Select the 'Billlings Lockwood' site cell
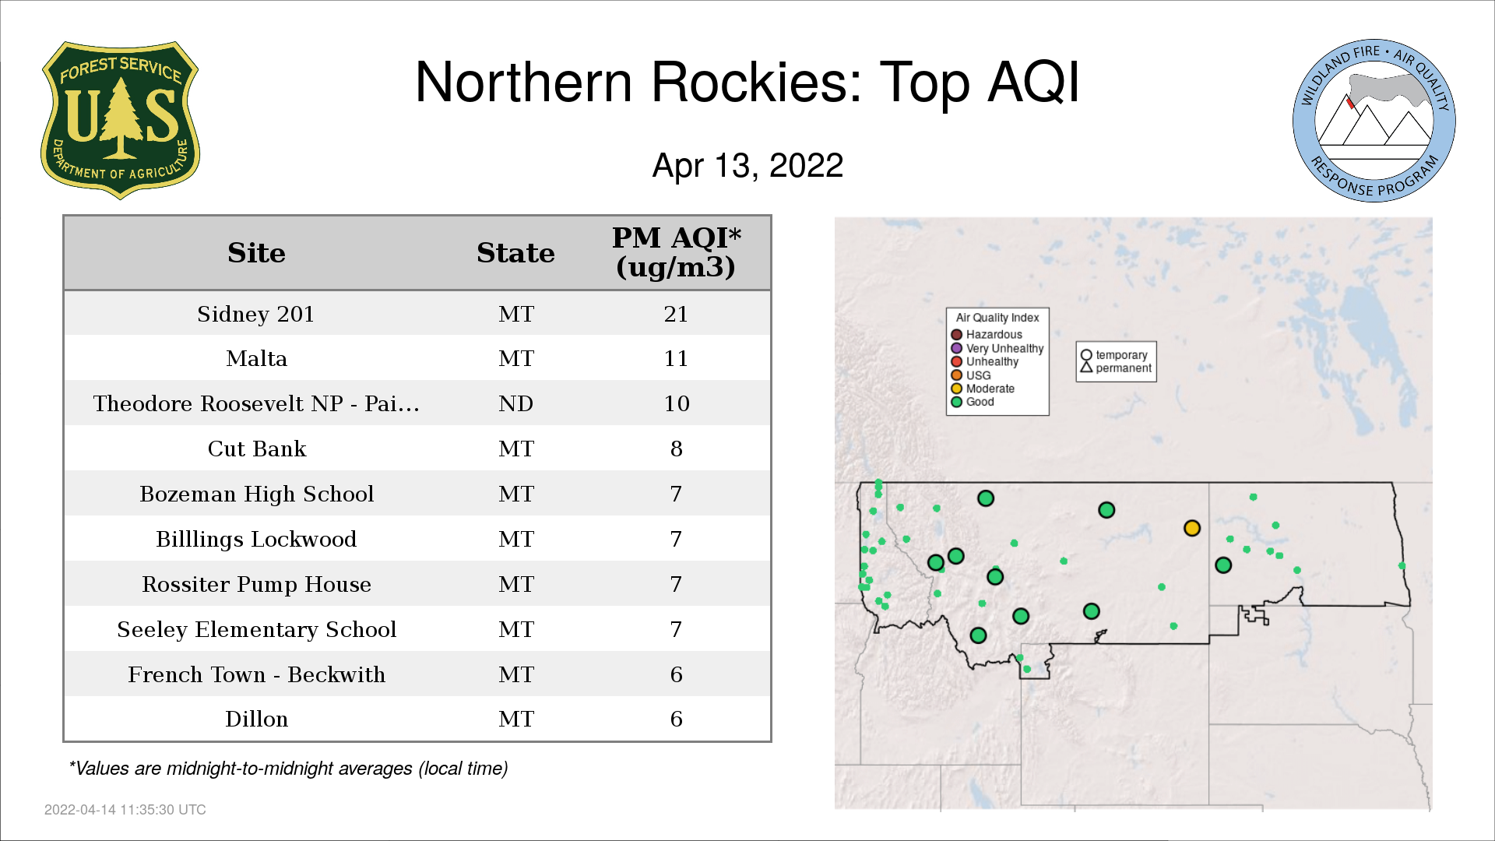The image size is (1495, 841). pyautogui.click(x=256, y=539)
